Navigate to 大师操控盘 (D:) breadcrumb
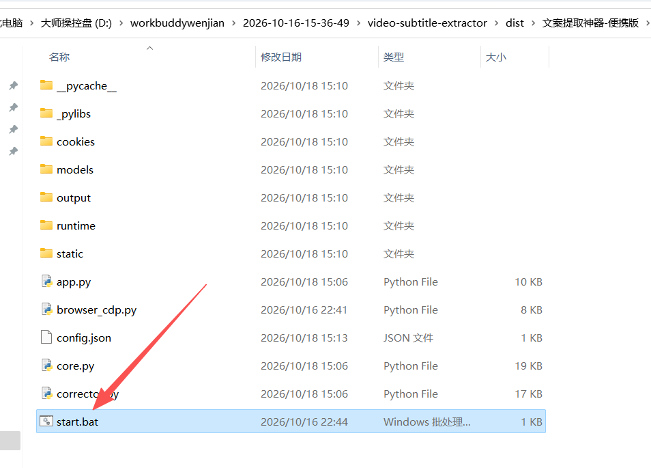651x468 pixels. (x=76, y=23)
